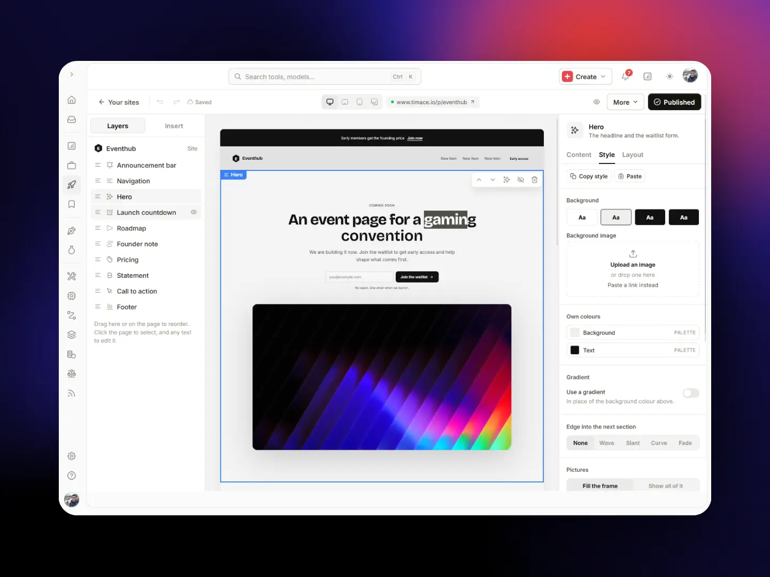The image size is (770, 577).
Task: Open the flask icon in the sidebar
Action: coord(72,250)
